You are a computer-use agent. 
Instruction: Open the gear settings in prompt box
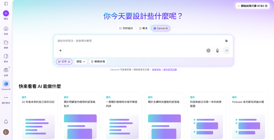pyautogui.click(x=208, y=51)
